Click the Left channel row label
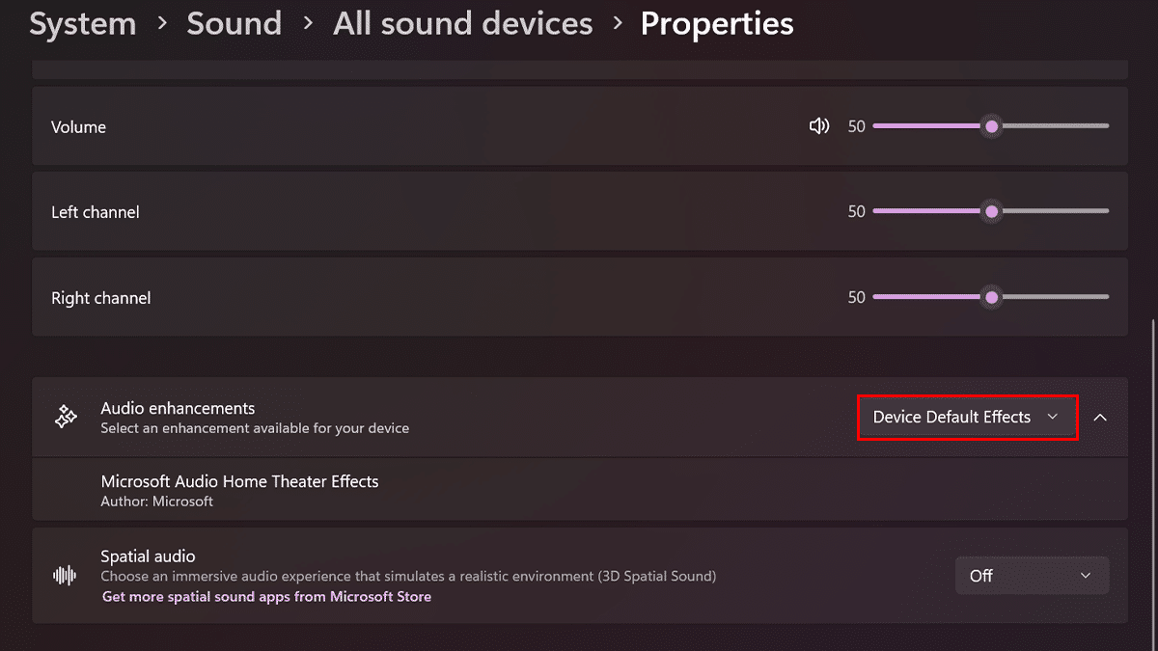1158x651 pixels. 95,211
